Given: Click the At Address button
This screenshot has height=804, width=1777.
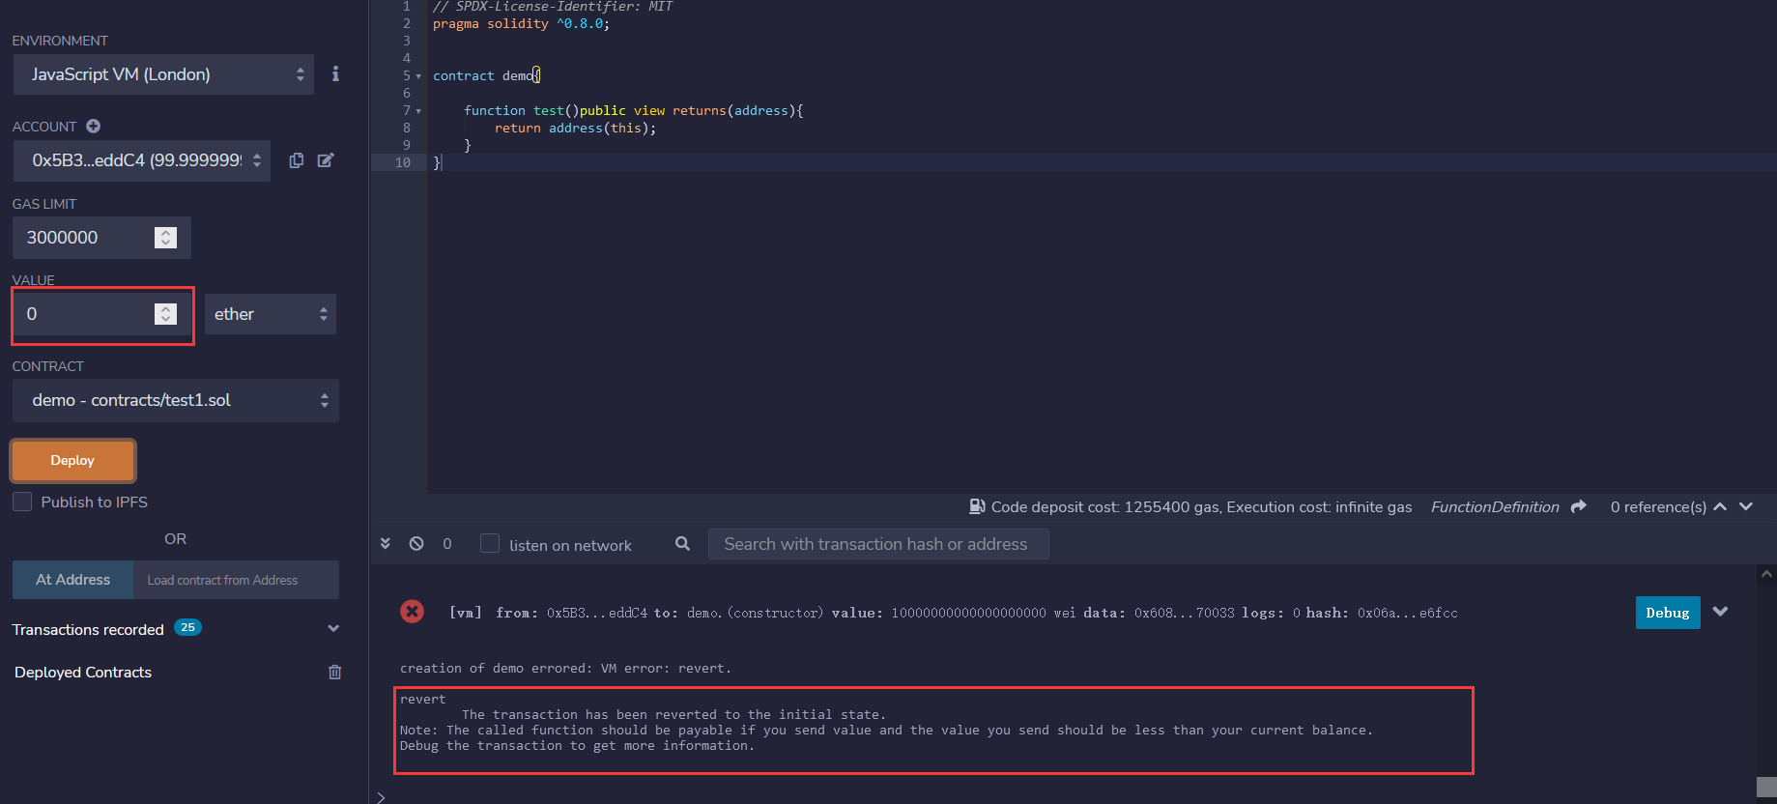Looking at the screenshot, I should click(x=72, y=580).
